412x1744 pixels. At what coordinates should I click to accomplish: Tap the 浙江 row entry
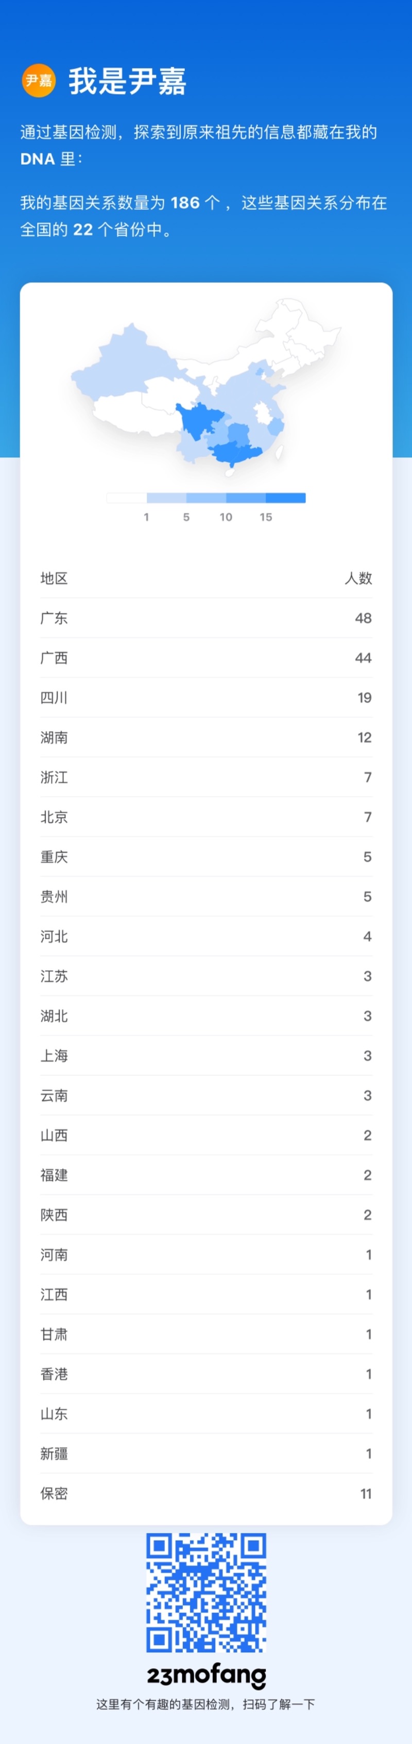206,777
